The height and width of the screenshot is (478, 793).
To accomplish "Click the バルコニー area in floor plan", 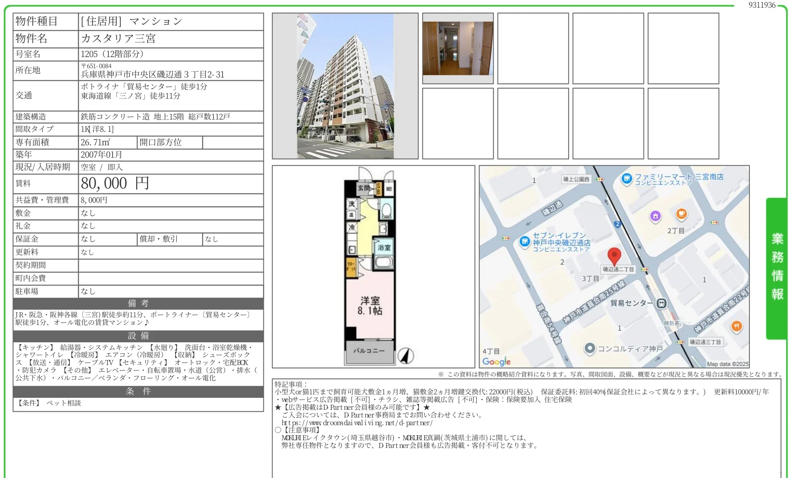I will point(370,352).
